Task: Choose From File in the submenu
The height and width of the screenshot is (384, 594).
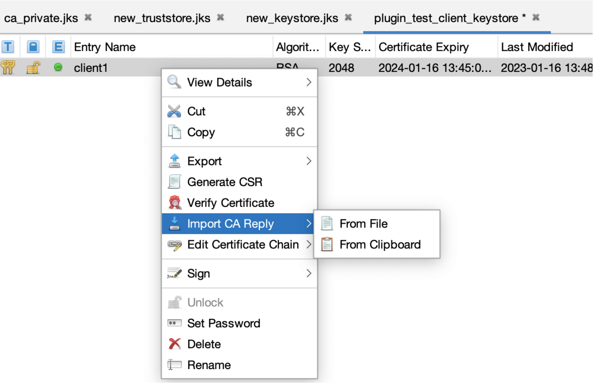Action: coord(363,224)
